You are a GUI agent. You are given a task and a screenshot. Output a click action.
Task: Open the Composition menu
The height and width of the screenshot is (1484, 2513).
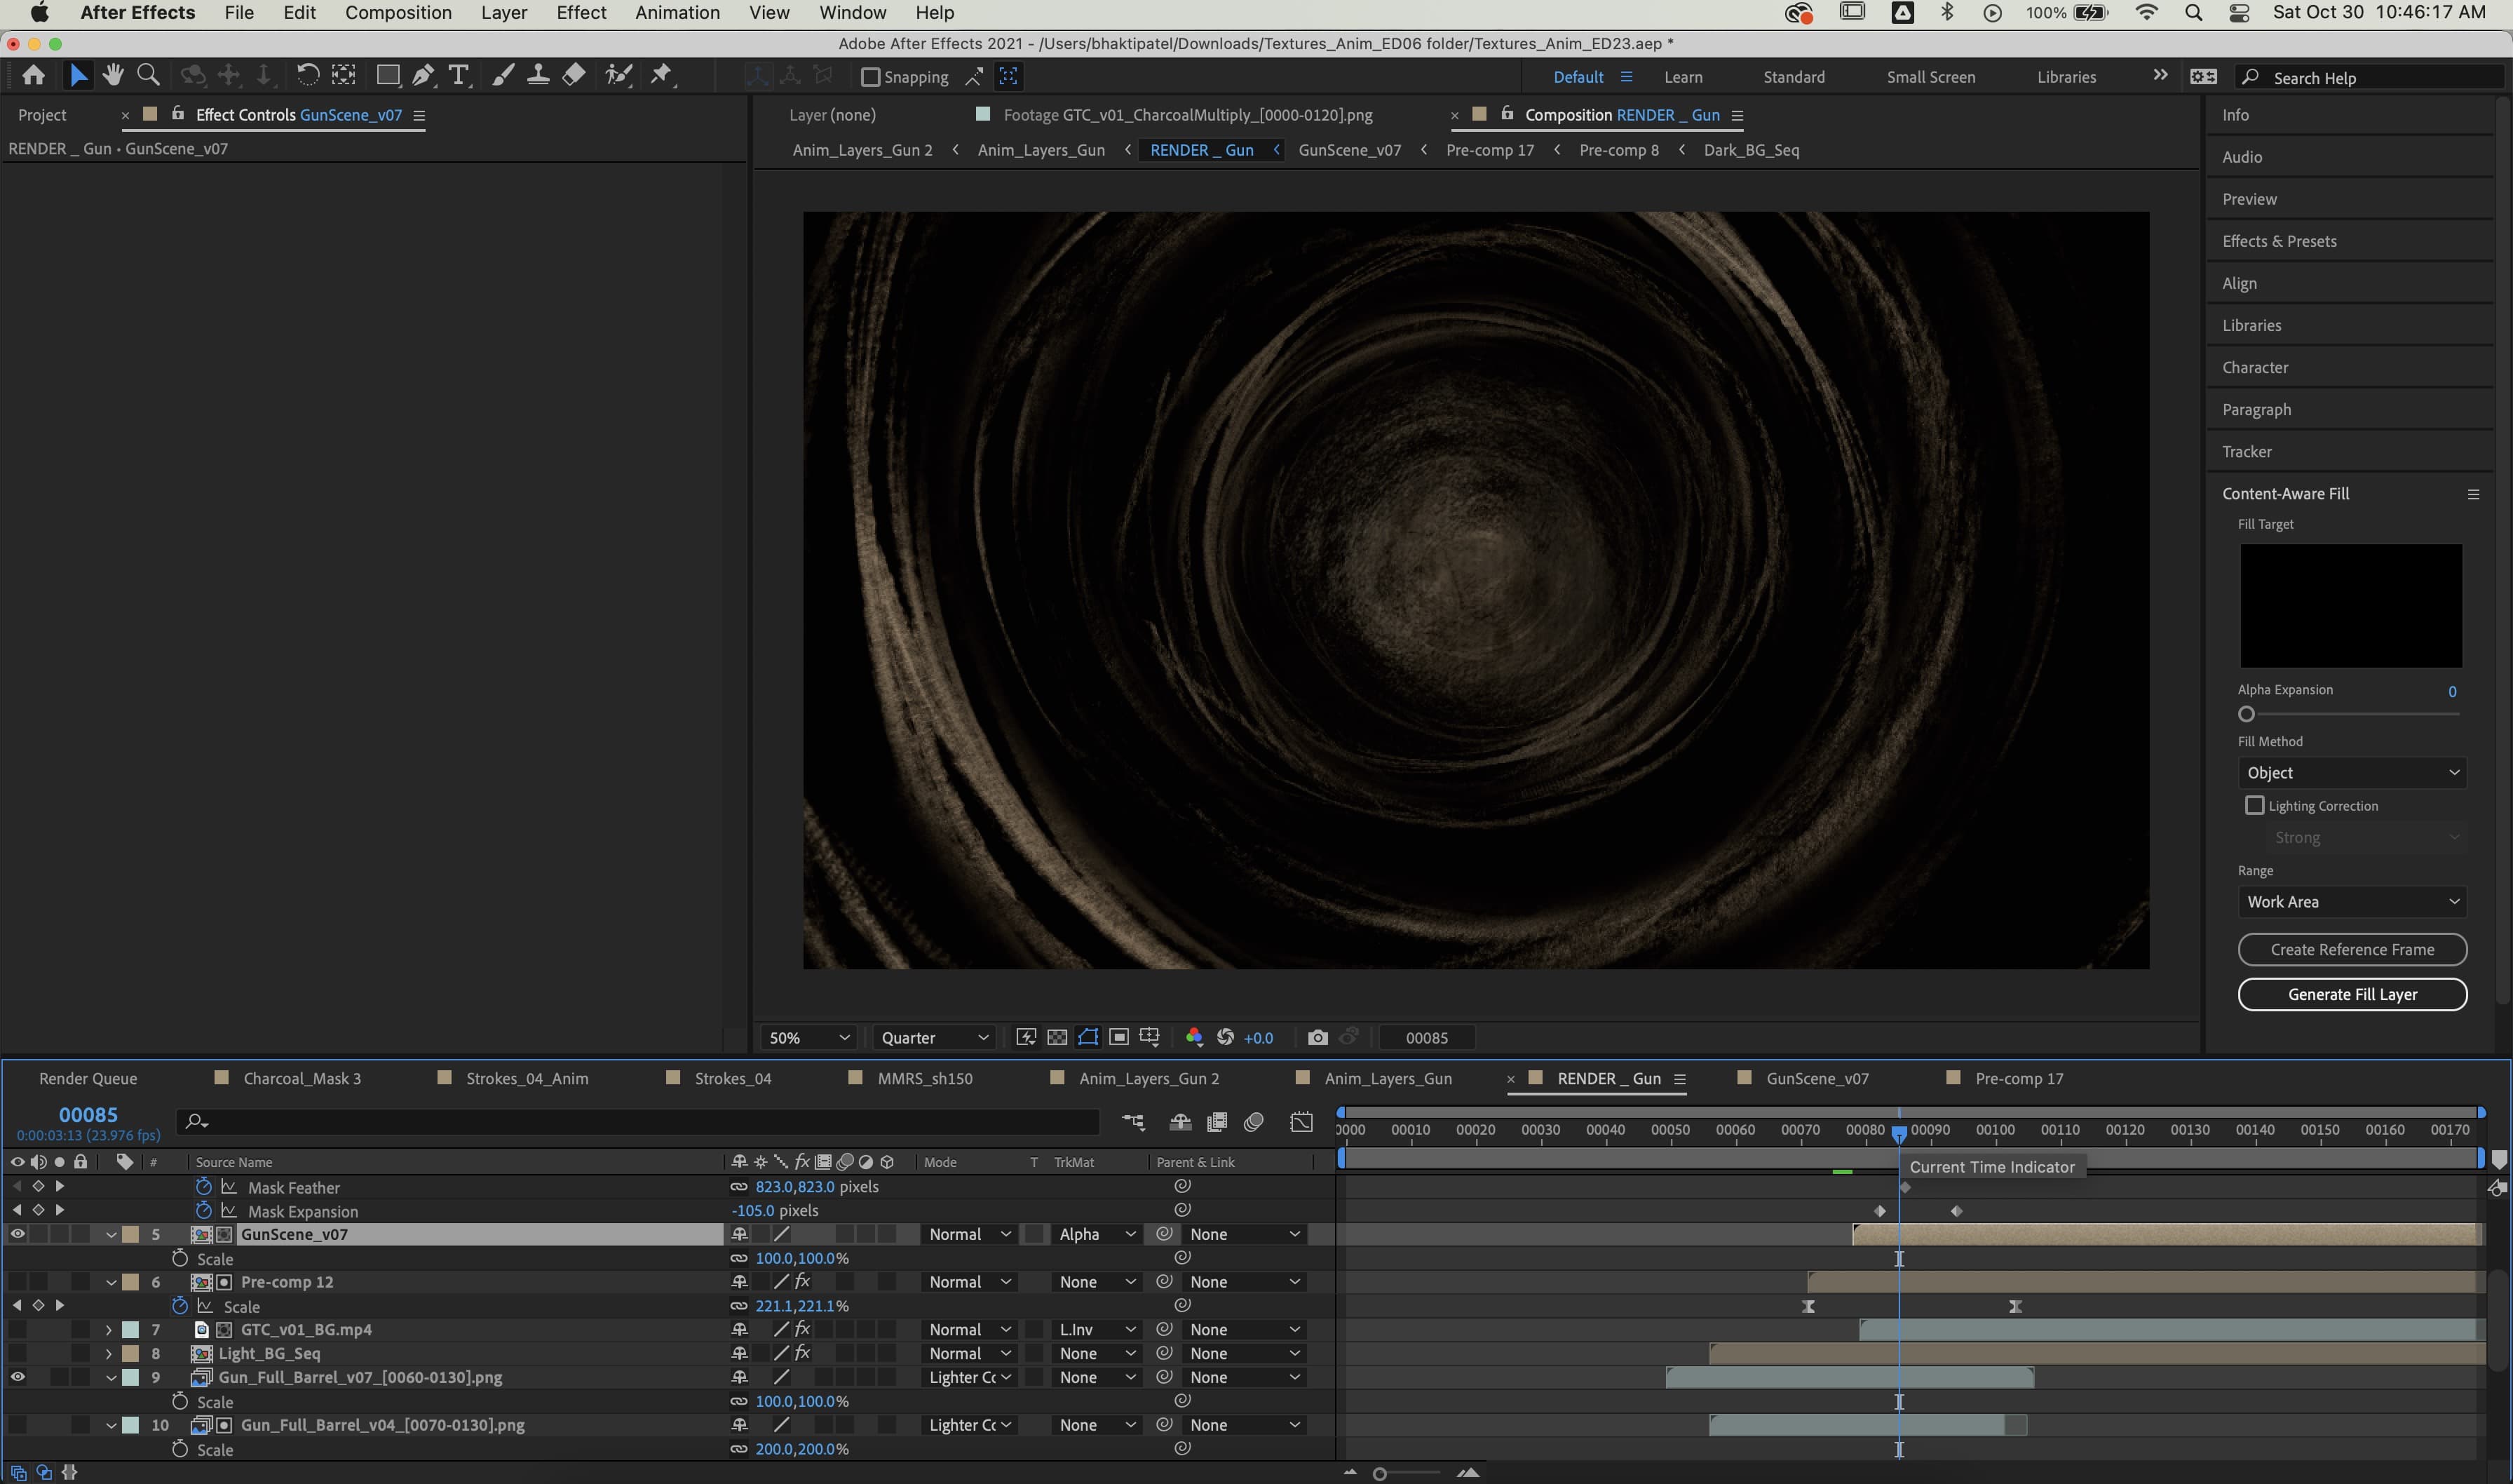(x=398, y=13)
